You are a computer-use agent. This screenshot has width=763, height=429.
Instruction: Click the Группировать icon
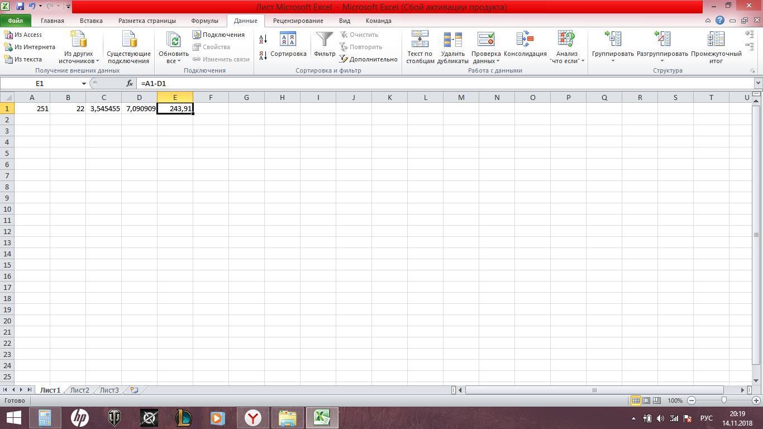[x=613, y=39]
